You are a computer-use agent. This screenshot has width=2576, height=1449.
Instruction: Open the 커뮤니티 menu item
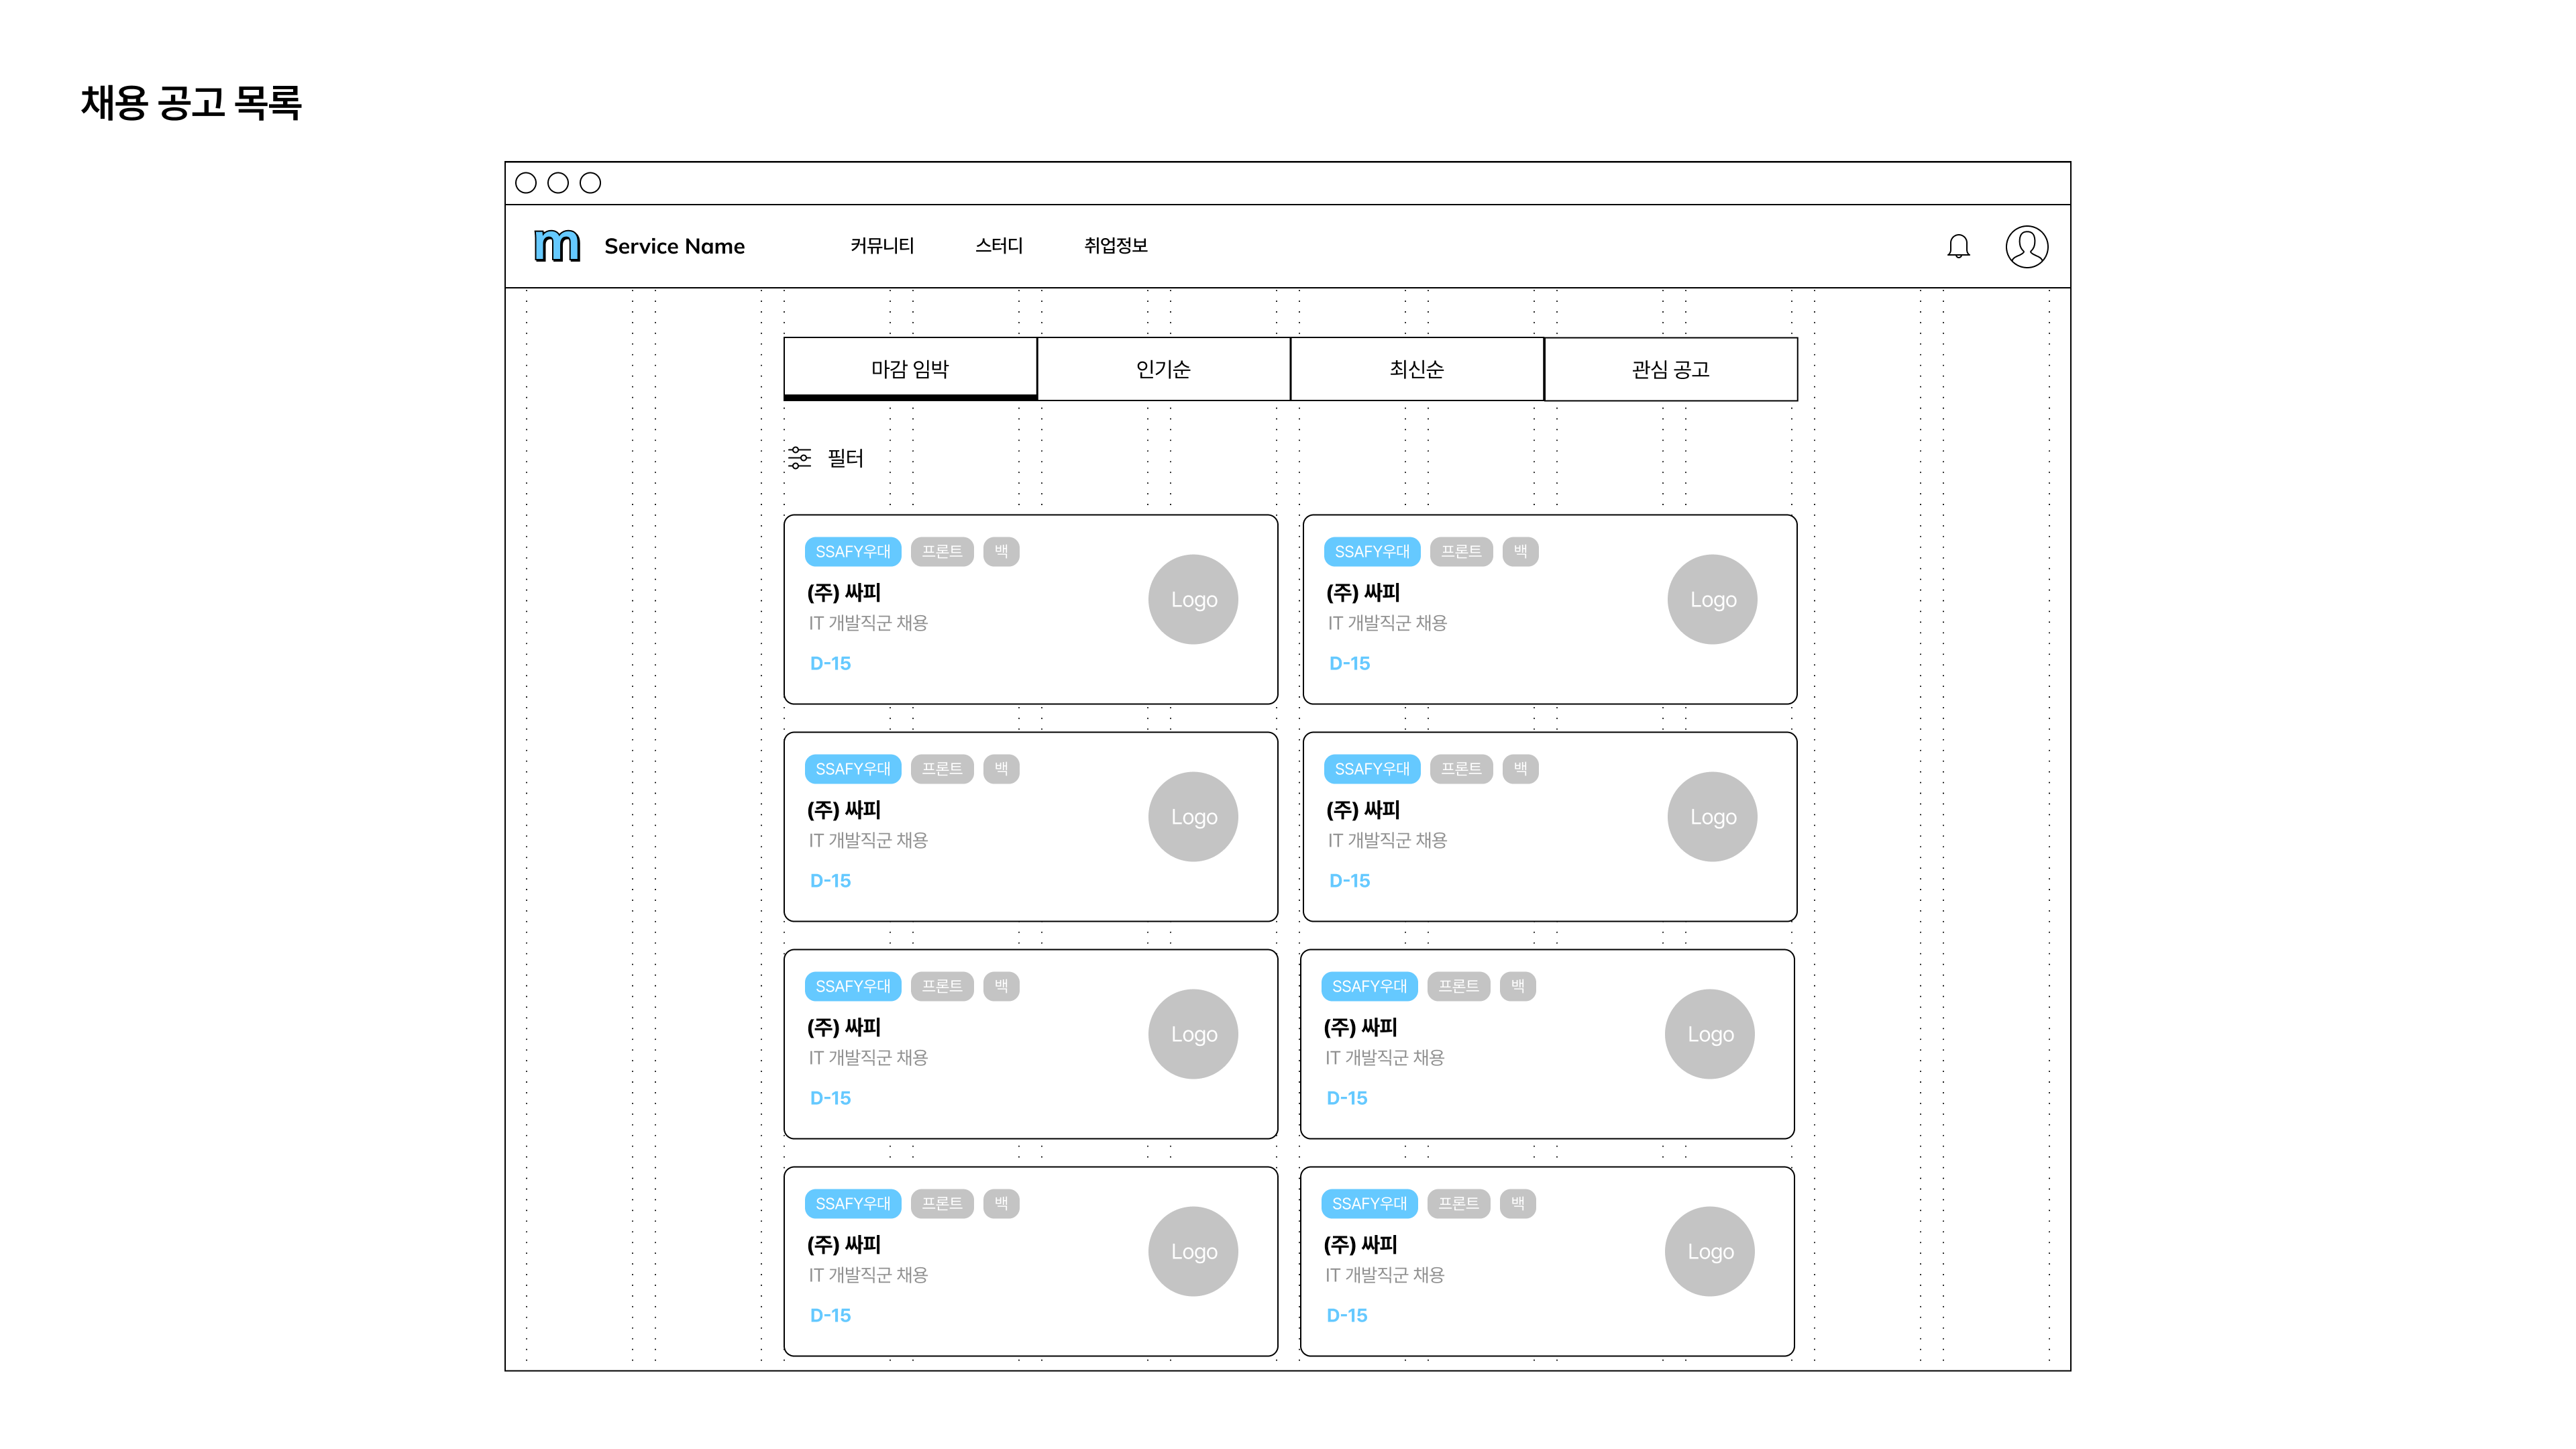click(x=882, y=246)
